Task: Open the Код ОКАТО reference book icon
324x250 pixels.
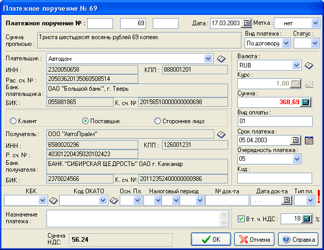Action: pyautogui.click(x=114, y=201)
